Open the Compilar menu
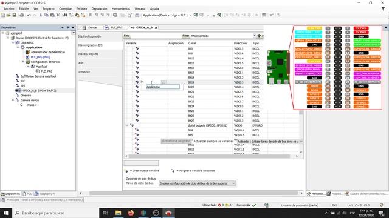Viewport: 389px width, 218px height. pyautogui.click(x=66, y=8)
